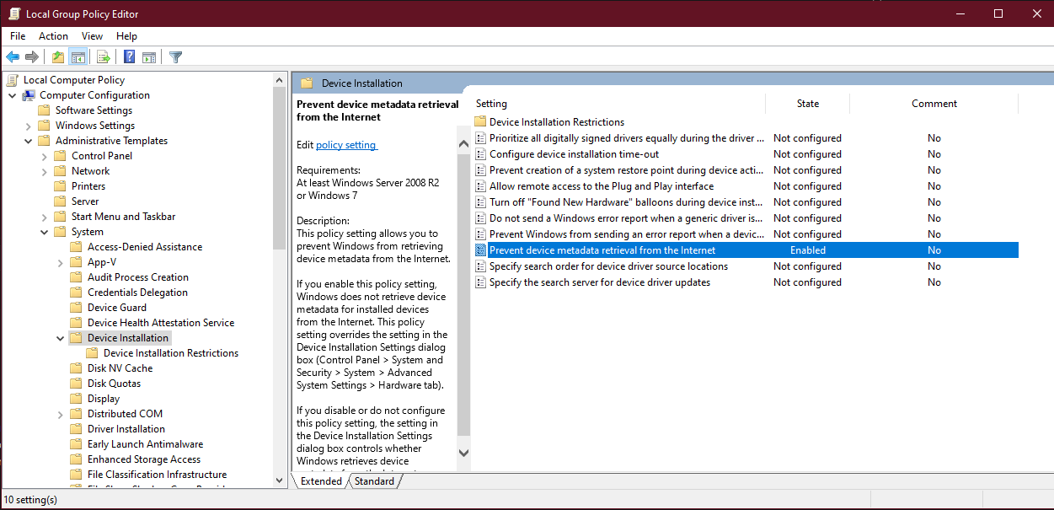Collapse the Device Installation tree node
Screen dimensions: 1054x510
tap(60, 338)
